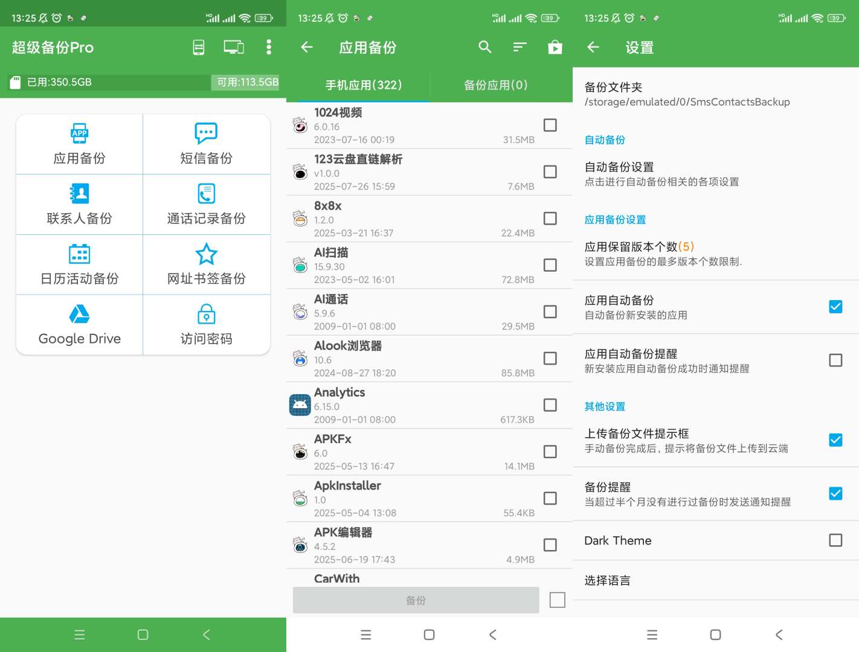859x652 pixels.
Task: Open 联系人备份 contacts backup tile
Action: 80,205
